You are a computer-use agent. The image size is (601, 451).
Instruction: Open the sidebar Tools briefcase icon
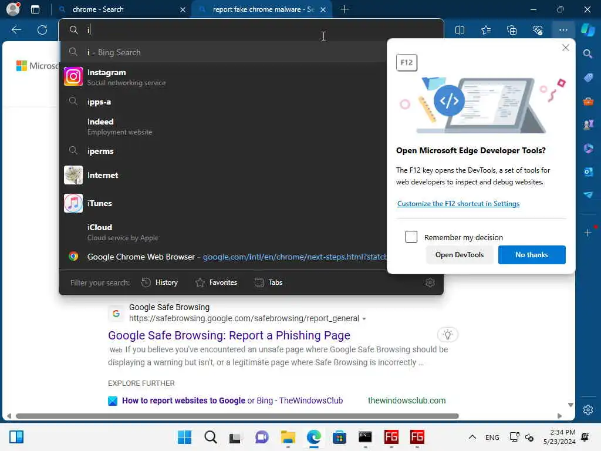[x=588, y=102]
